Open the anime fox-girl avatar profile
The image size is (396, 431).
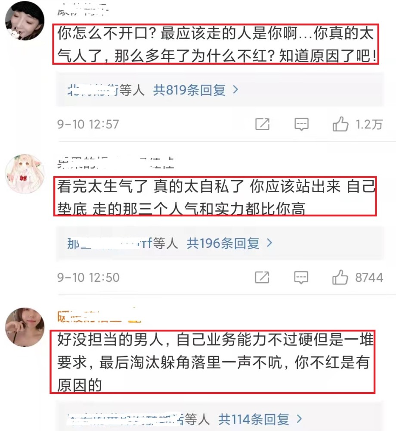tap(25, 173)
